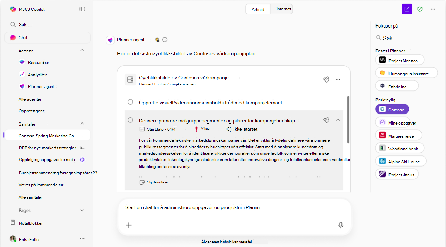Open Været på kommende tur conversation
This screenshot has width=446, height=247.
tap(41, 185)
